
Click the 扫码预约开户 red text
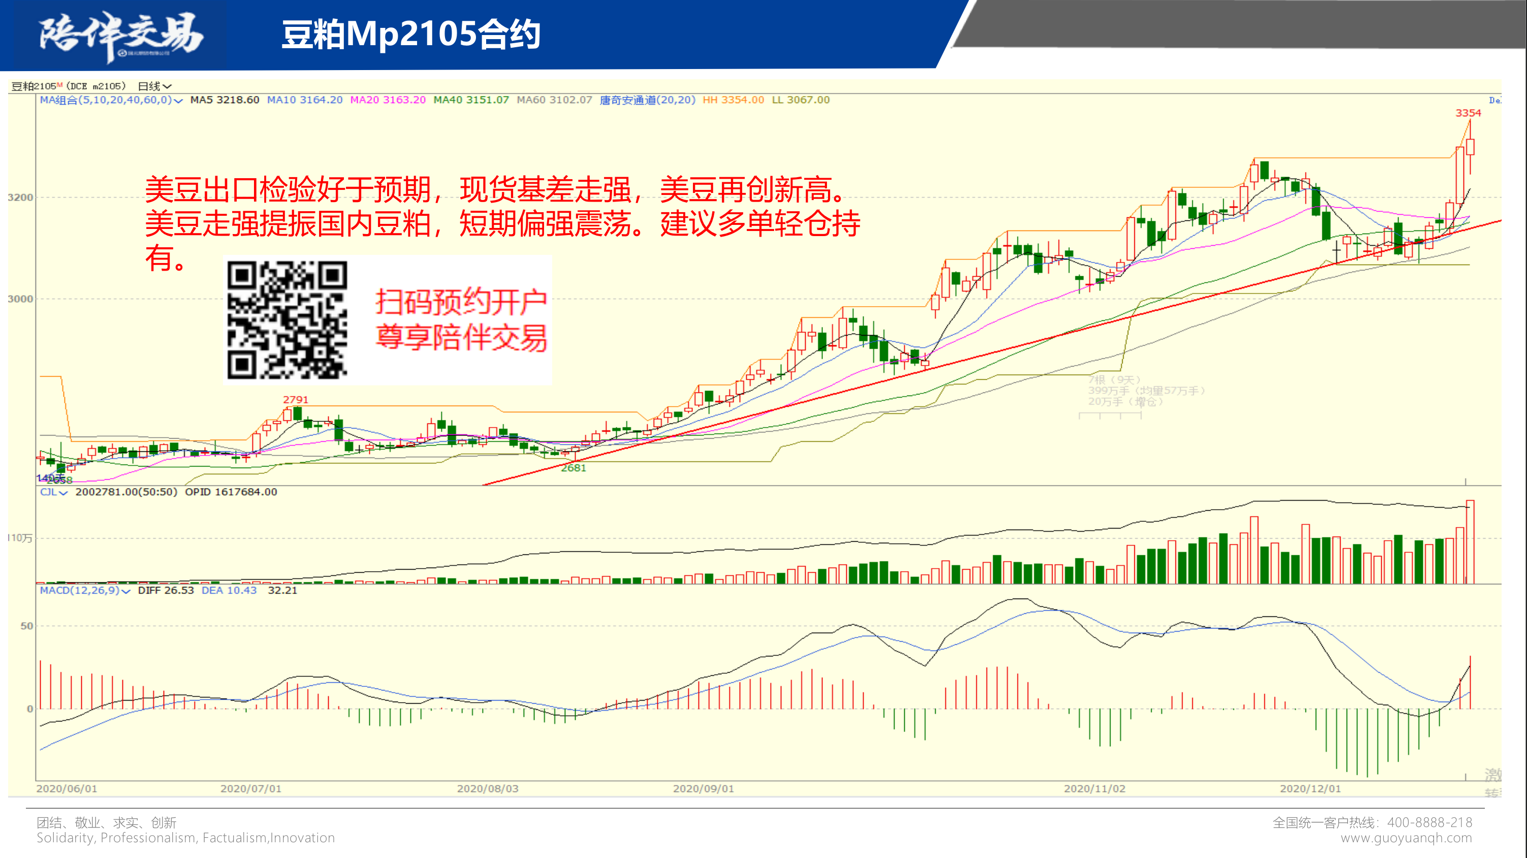point(461,302)
